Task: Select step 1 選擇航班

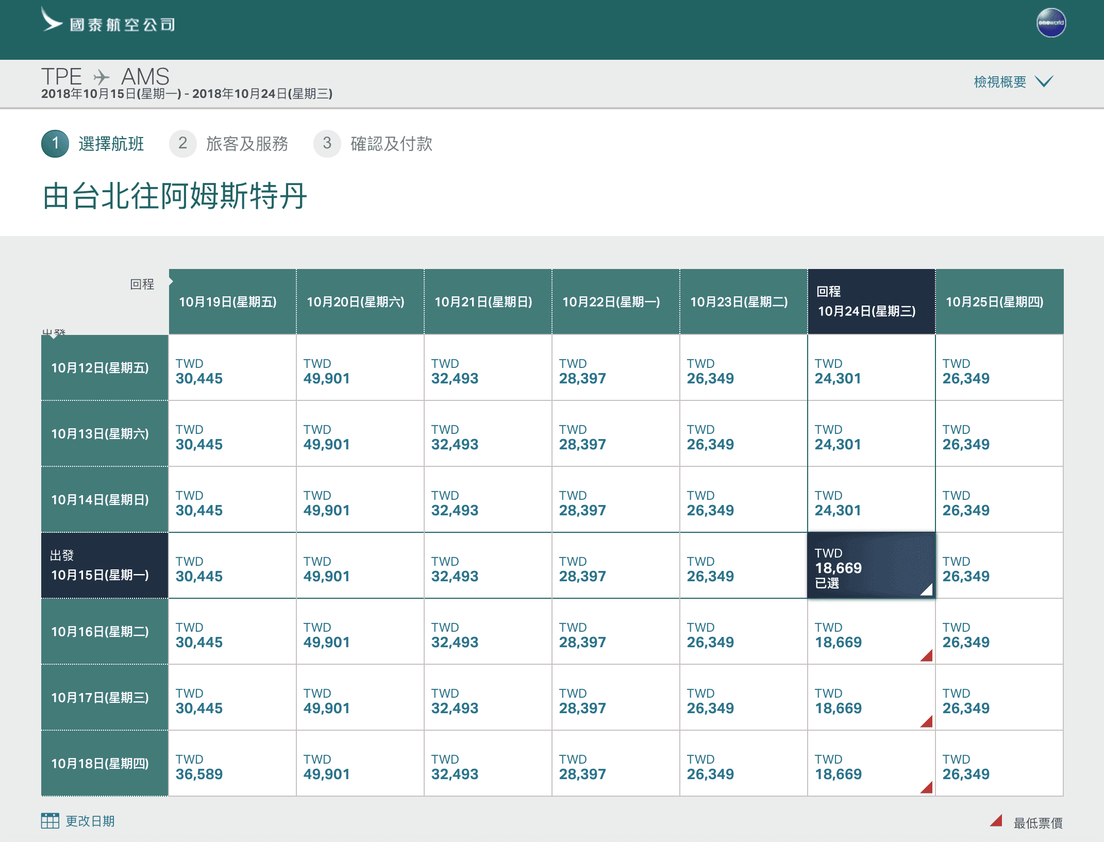Action: (x=93, y=143)
